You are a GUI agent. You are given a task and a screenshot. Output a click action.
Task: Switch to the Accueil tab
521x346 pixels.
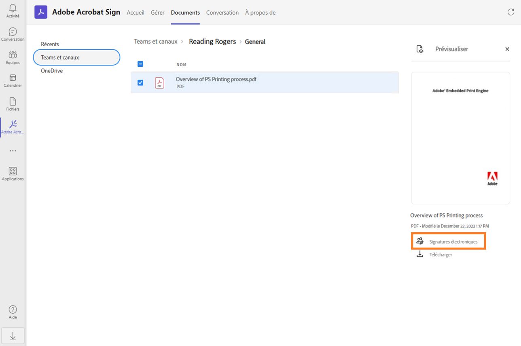[x=136, y=13]
